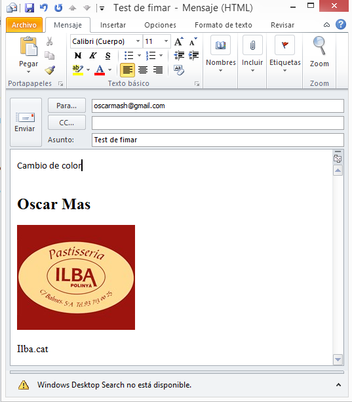Expand bullet list style dropdown

point(139,55)
